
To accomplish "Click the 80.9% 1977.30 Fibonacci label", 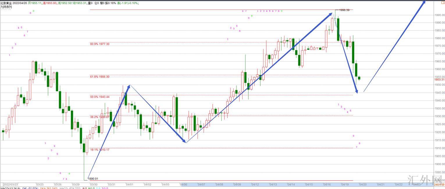I will 100,44.
